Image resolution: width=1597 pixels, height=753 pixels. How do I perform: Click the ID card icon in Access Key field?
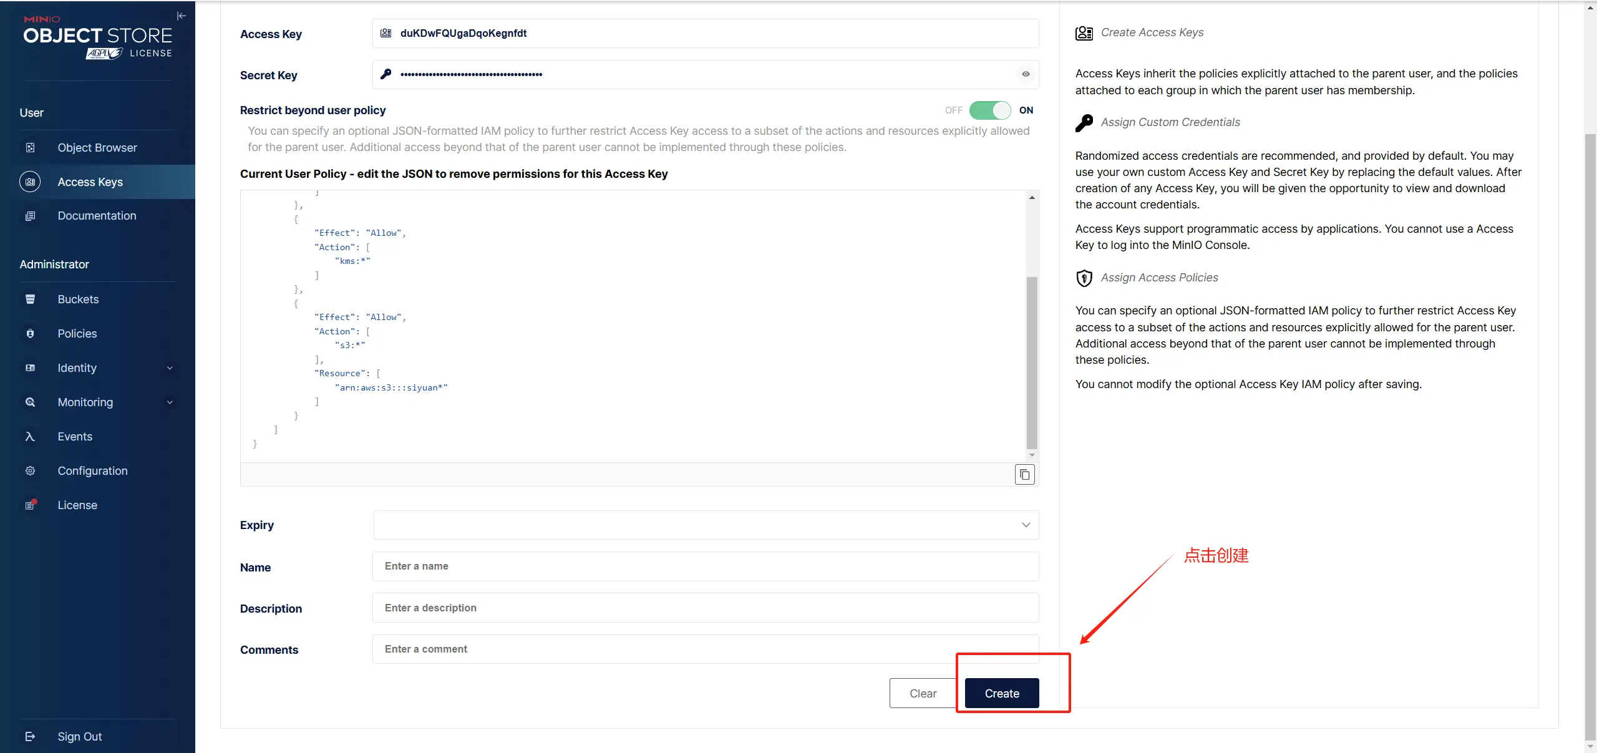tap(386, 33)
